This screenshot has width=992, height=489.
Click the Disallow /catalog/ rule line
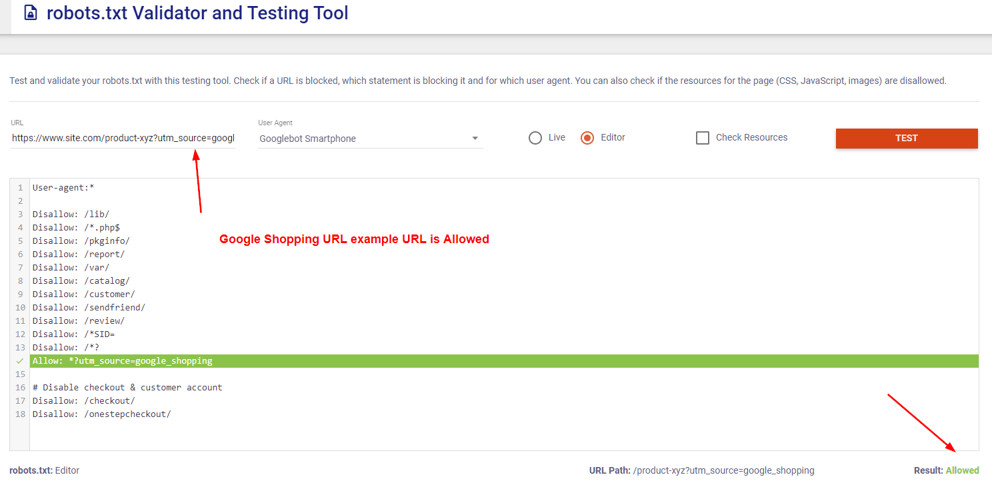coord(81,280)
